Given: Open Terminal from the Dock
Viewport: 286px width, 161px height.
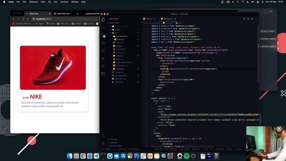Looking at the screenshot, I should (103, 156).
